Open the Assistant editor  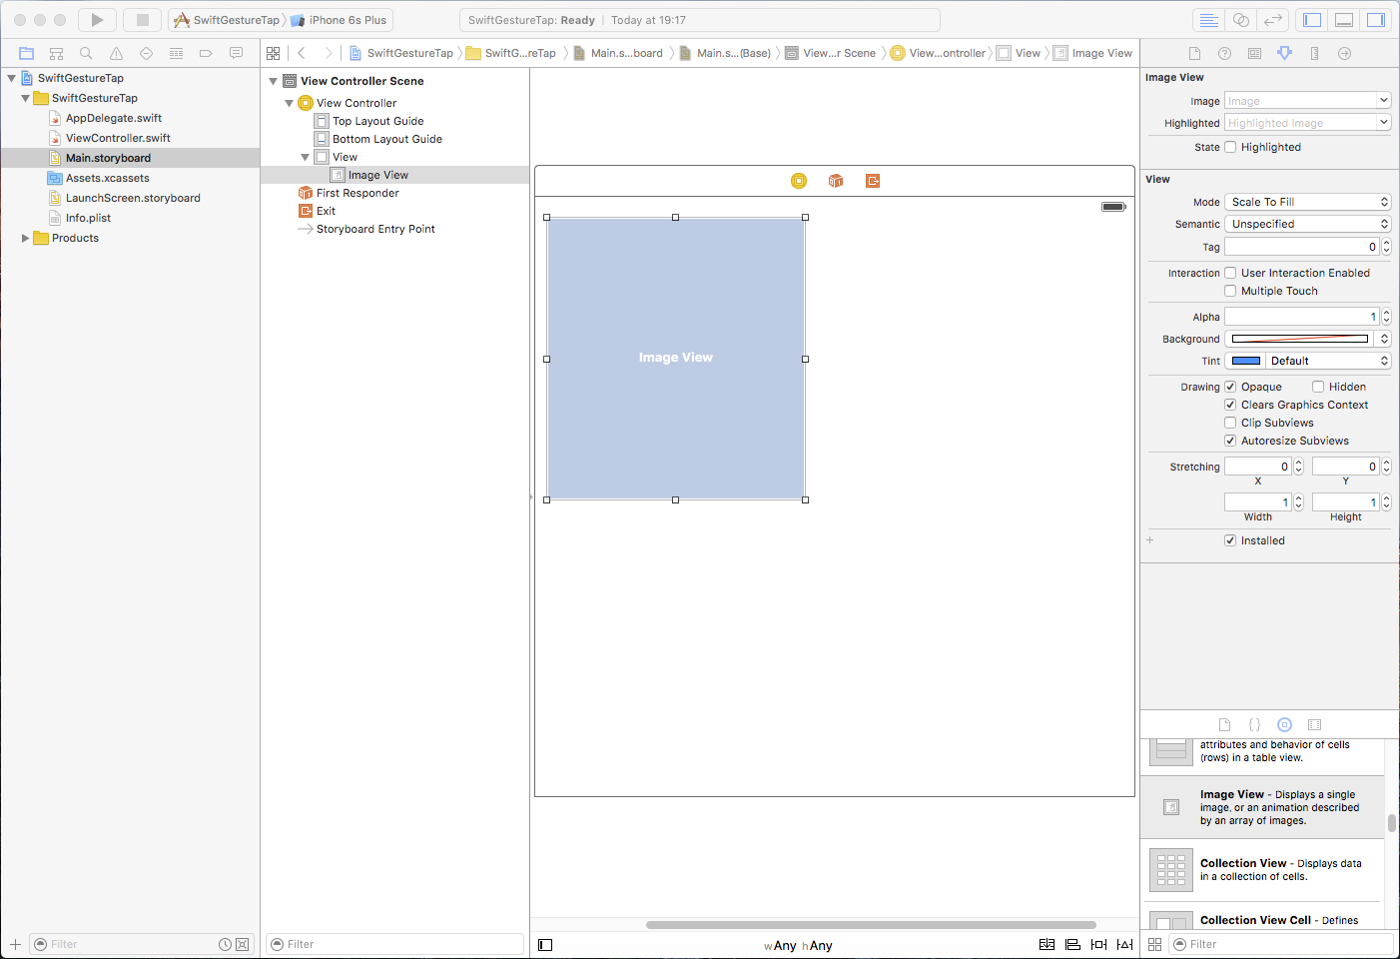click(1240, 20)
